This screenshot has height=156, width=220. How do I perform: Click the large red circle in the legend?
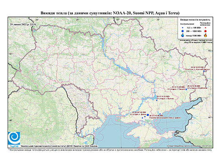[x=205, y=31]
